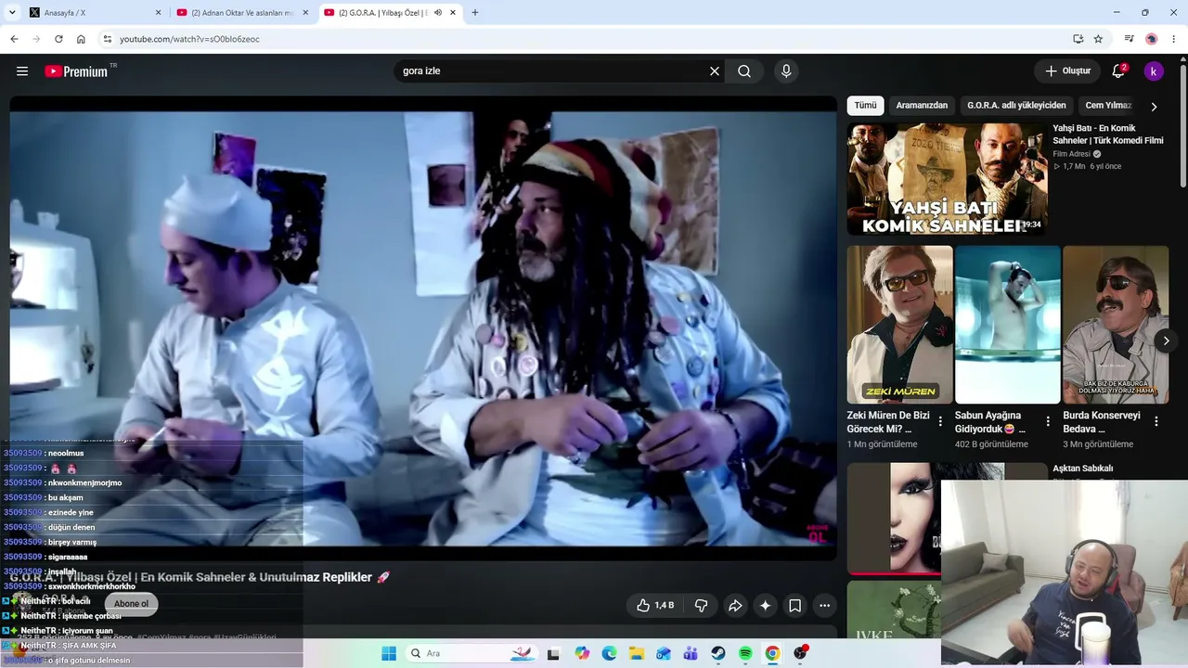This screenshot has width=1188, height=668.
Task: Save the video with the bookmark icon
Action: coord(795,606)
